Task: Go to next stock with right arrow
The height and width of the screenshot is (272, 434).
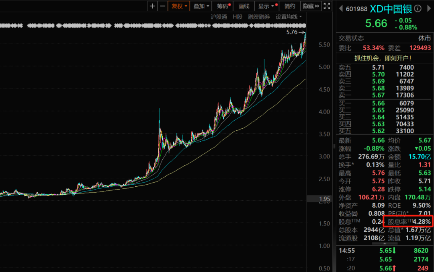Action: [x=429, y=8]
